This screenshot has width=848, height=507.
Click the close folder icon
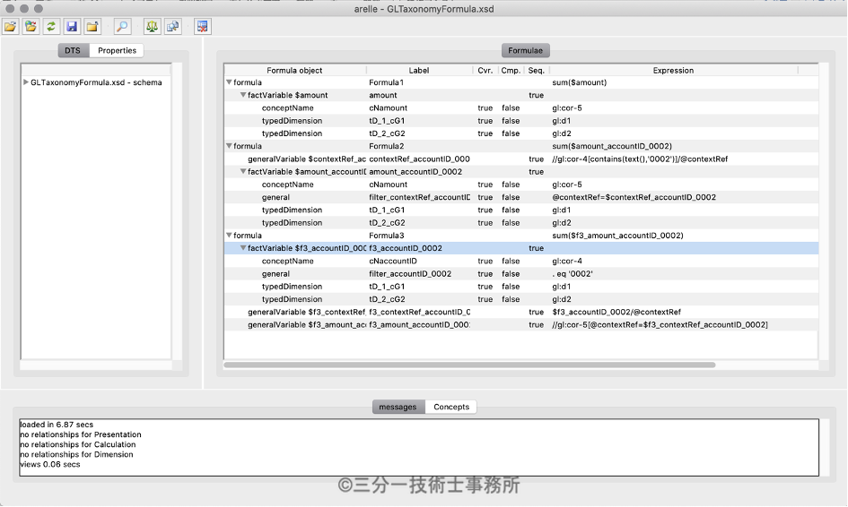tap(92, 27)
